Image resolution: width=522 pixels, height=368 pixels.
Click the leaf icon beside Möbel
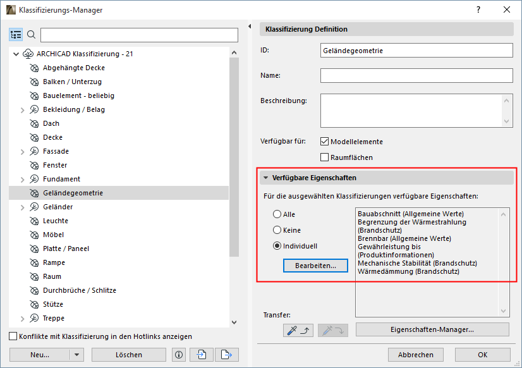coord(34,235)
